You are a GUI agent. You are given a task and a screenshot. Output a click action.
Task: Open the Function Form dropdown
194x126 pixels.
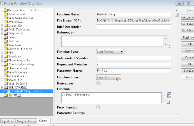109,77
